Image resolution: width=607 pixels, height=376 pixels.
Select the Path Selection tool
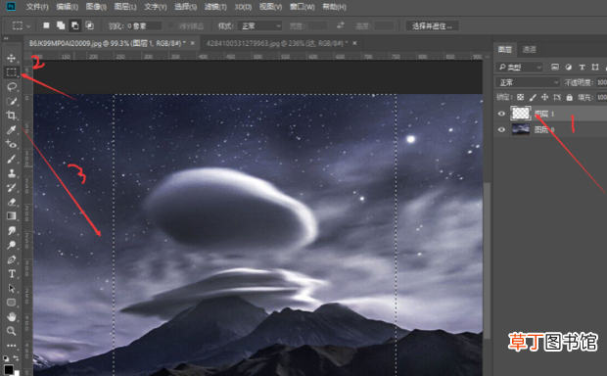point(11,288)
